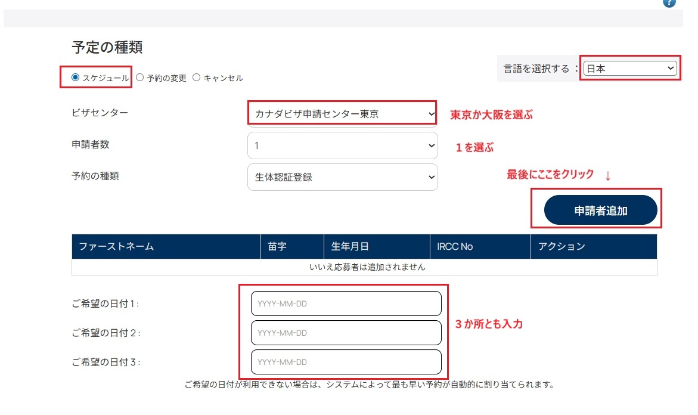Choose the キャンセル radio option

197,78
